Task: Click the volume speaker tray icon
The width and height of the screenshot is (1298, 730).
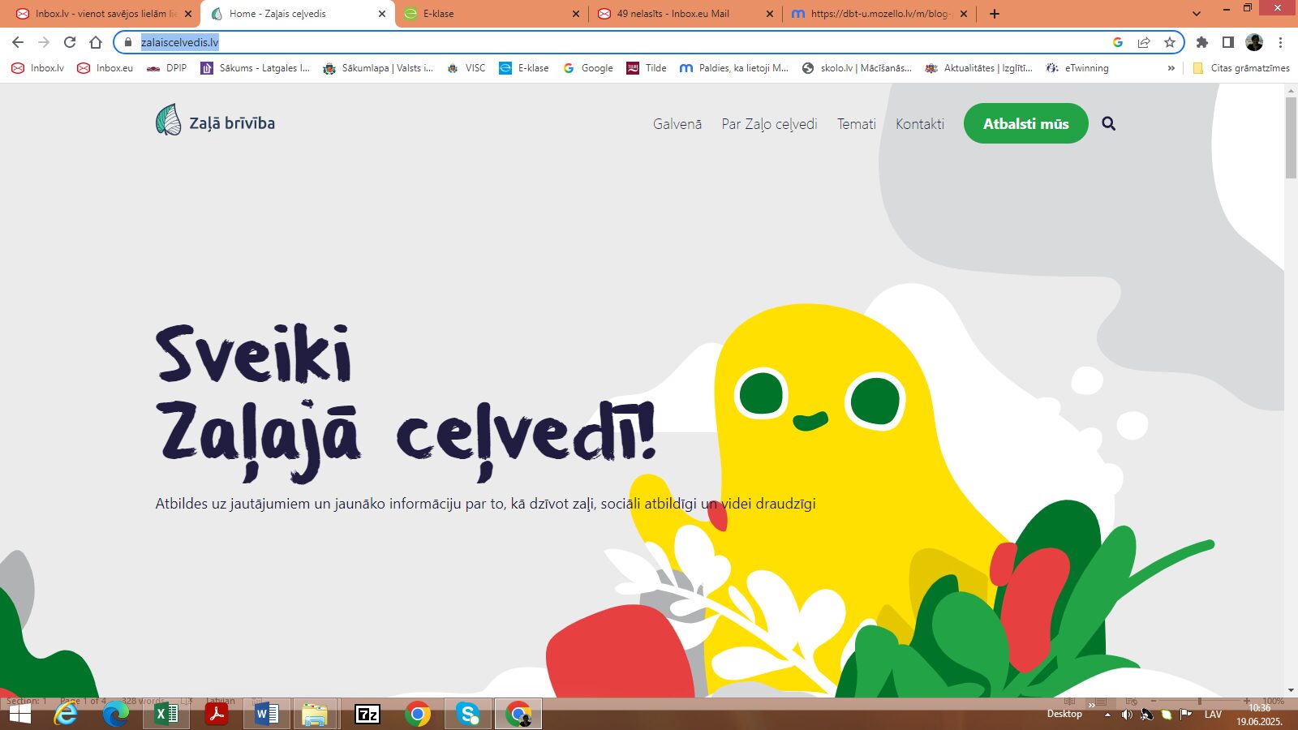Action: click(x=1127, y=715)
